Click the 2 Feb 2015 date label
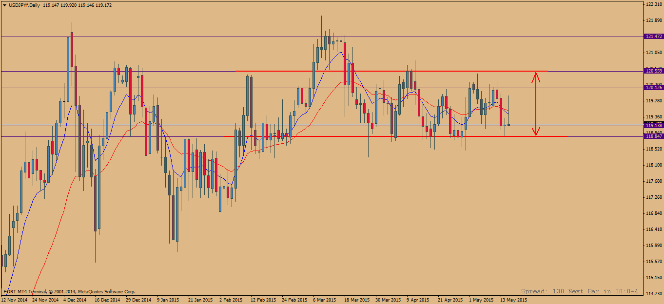The image size is (664, 304). (231, 300)
